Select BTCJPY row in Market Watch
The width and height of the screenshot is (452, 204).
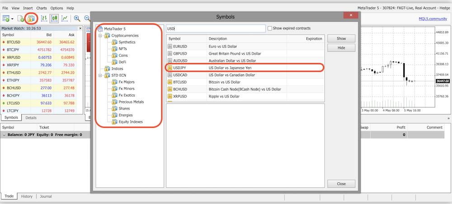(38, 50)
